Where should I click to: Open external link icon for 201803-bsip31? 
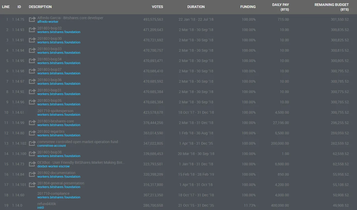click(32, 92)
